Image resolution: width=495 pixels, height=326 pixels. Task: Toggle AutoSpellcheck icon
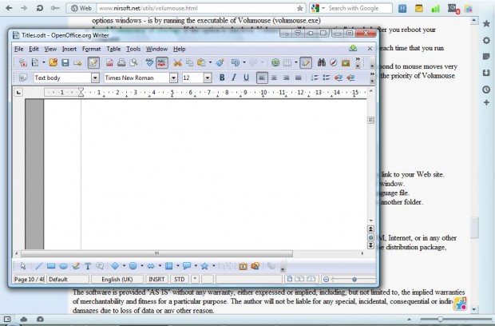[x=161, y=62]
